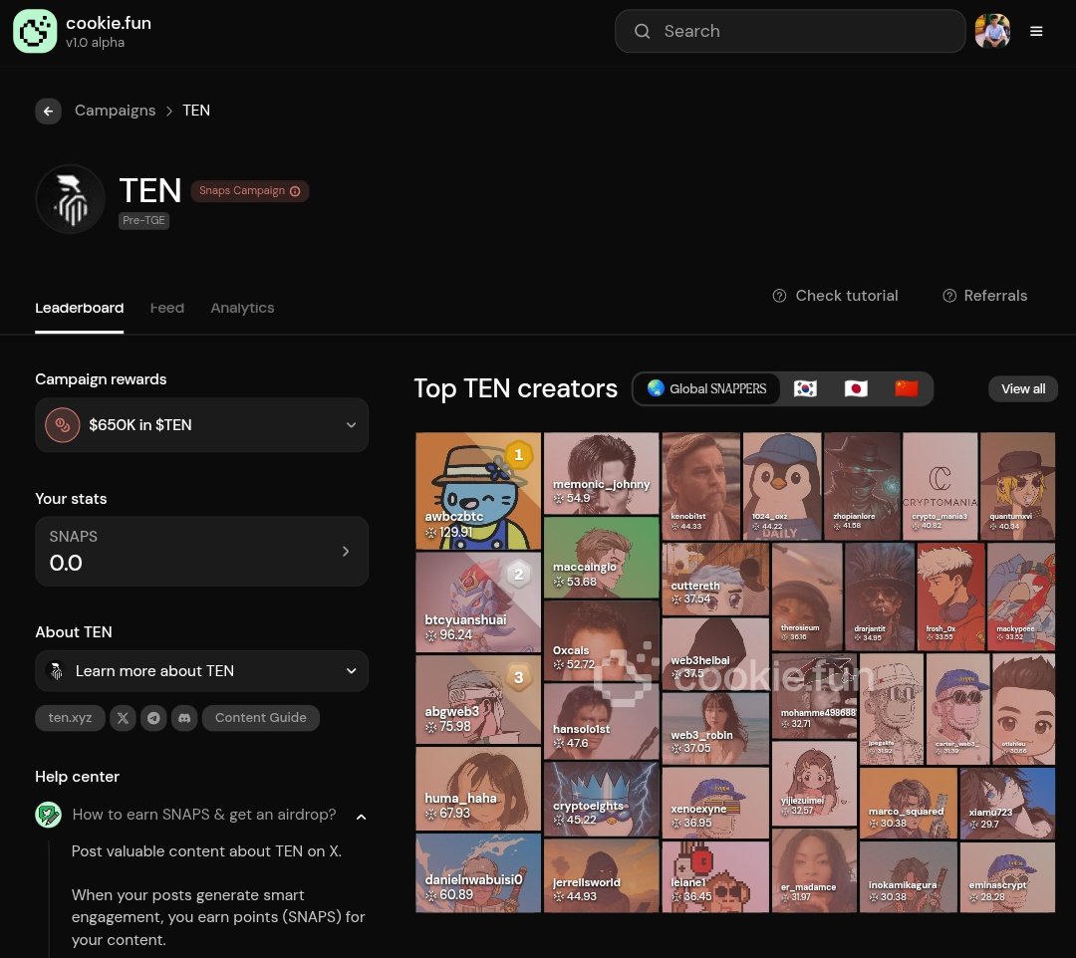Open 1024_oxz penguin tile

coord(782,486)
